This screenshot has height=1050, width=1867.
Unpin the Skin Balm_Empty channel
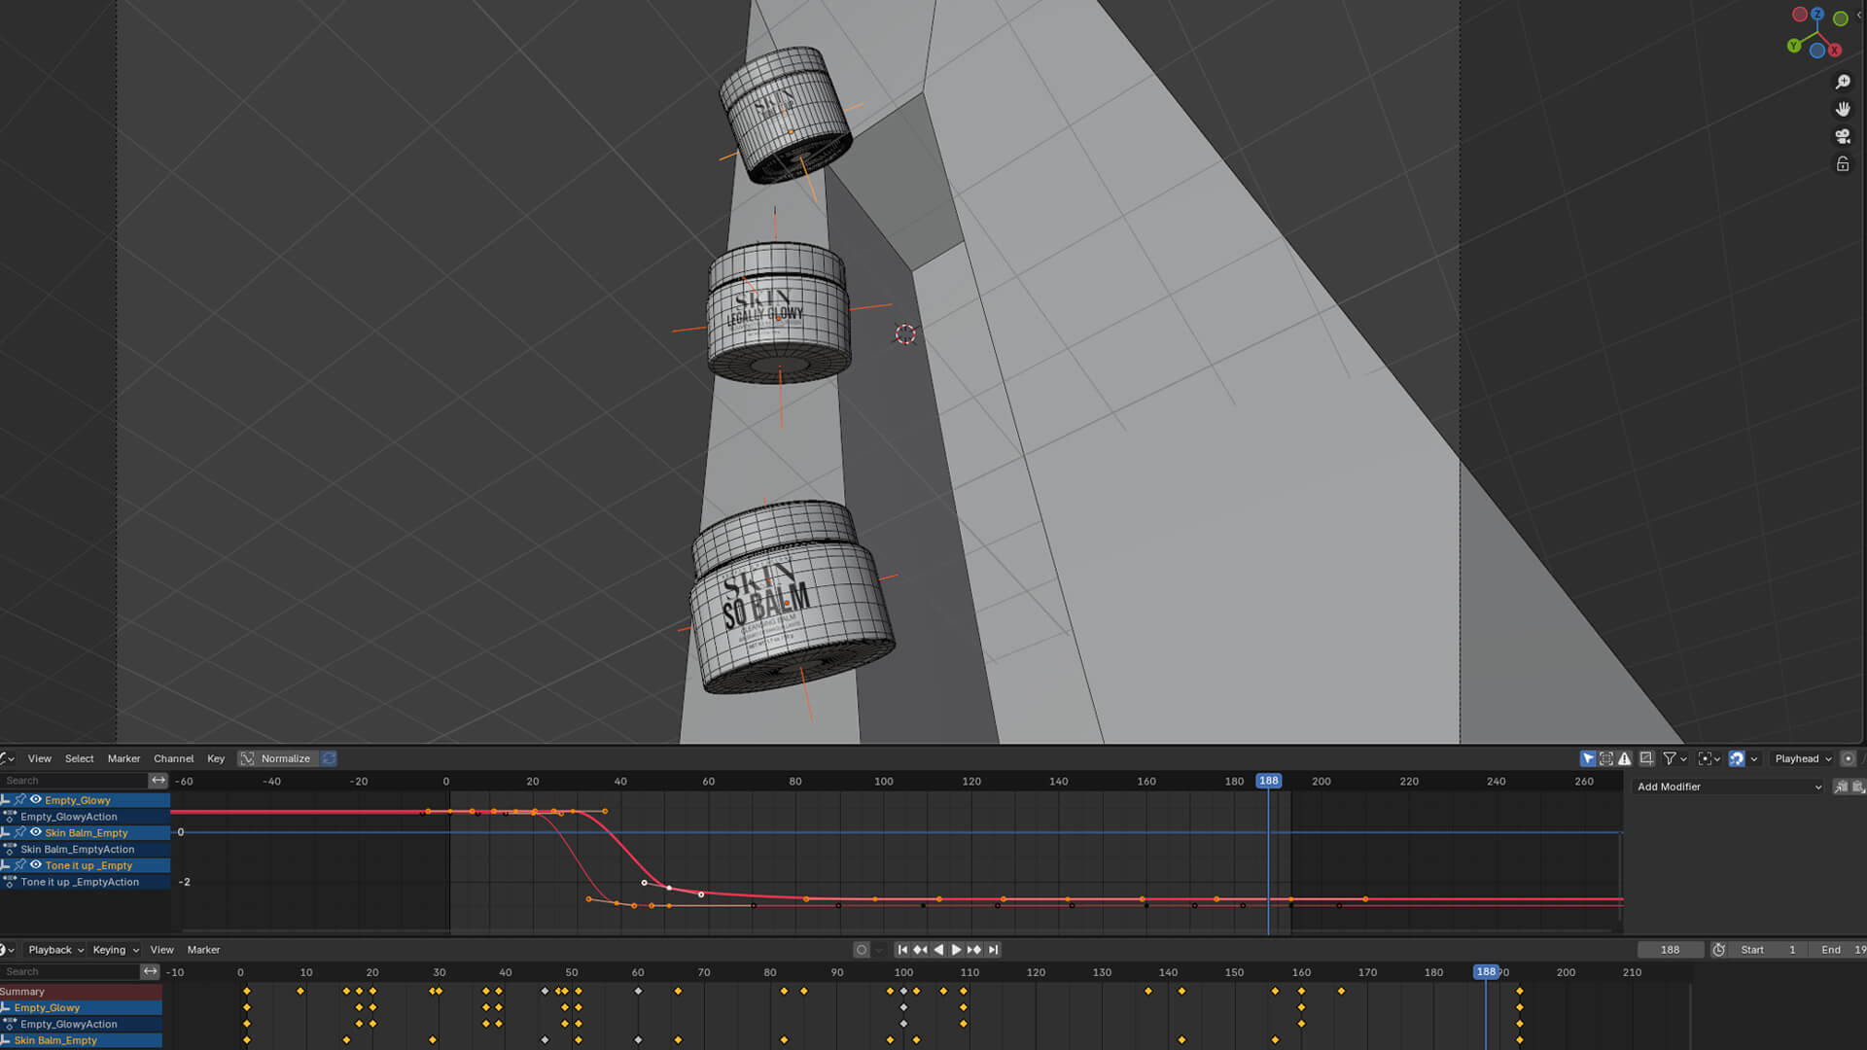click(19, 833)
